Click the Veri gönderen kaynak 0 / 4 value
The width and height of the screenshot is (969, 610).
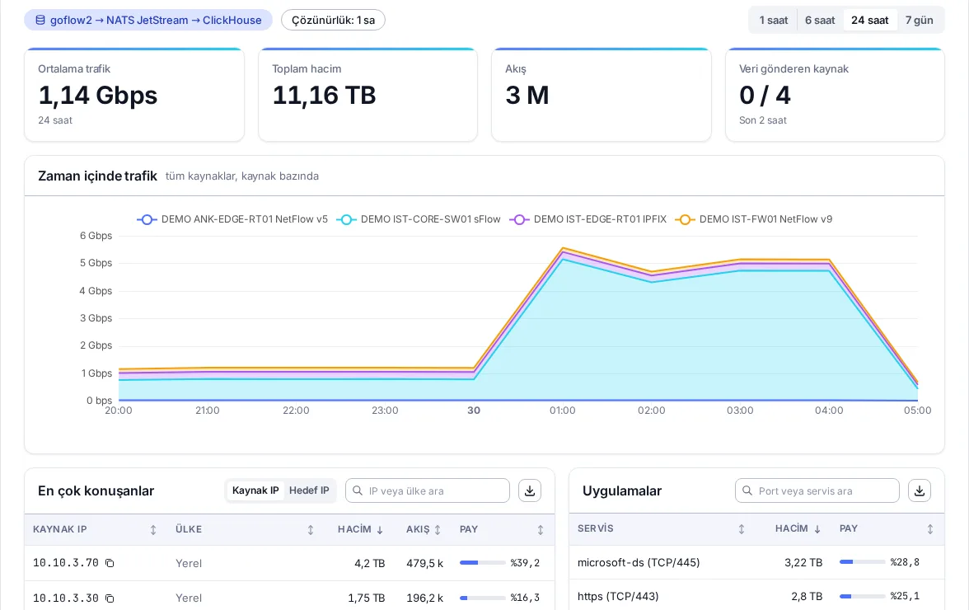click(x=765, y=95)
